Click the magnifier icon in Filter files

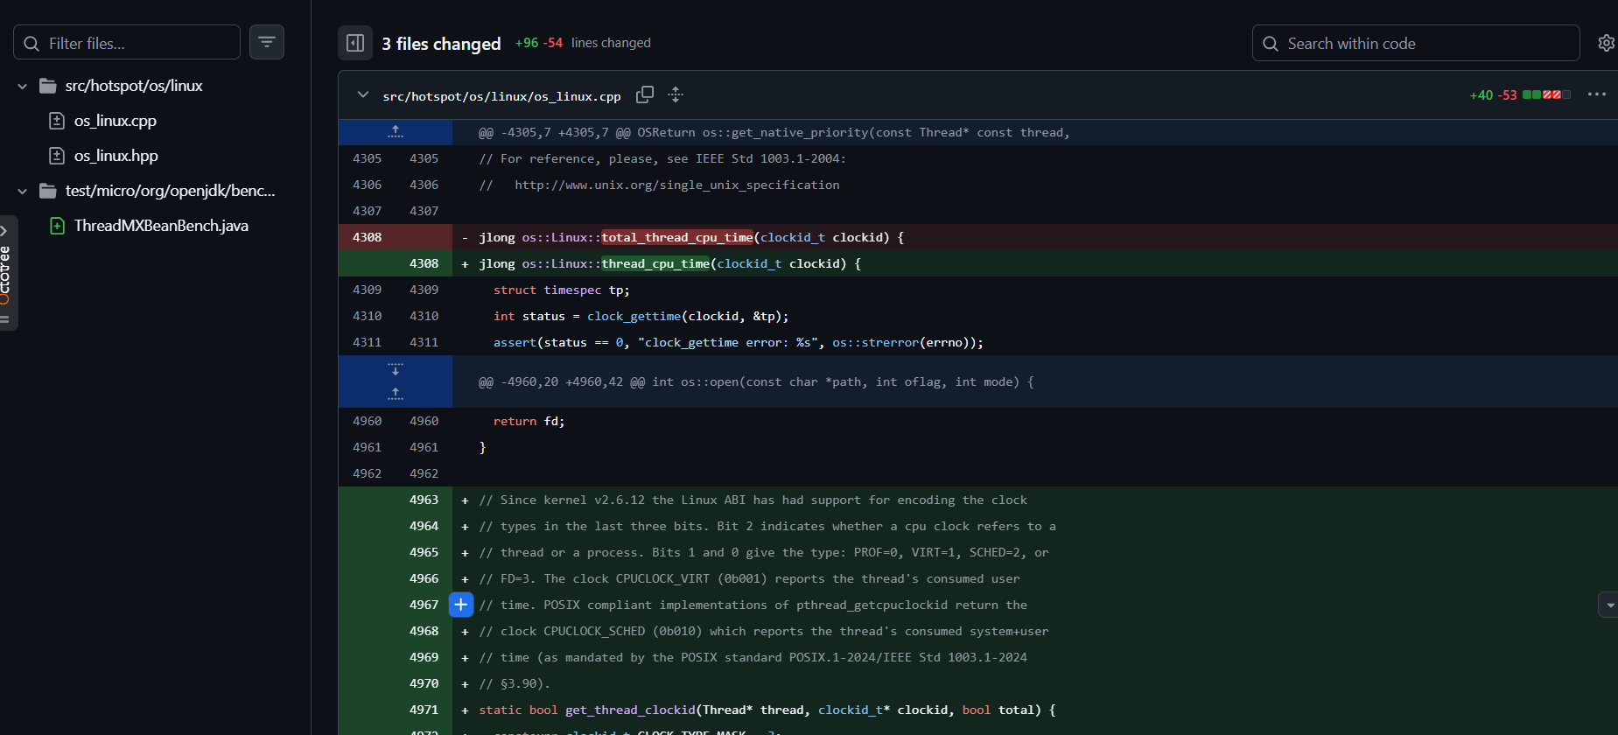32,43
